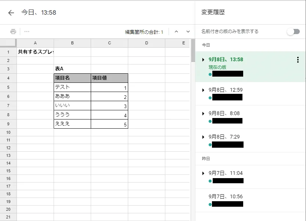This screenshot has width=306, height=221.
Task: Click the cell with value 5
Action: point(109,124)
